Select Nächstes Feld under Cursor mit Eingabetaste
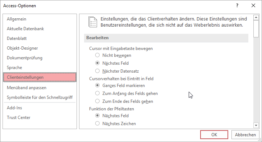This screenshot has width=262, height=142. (x=97, y=63)
